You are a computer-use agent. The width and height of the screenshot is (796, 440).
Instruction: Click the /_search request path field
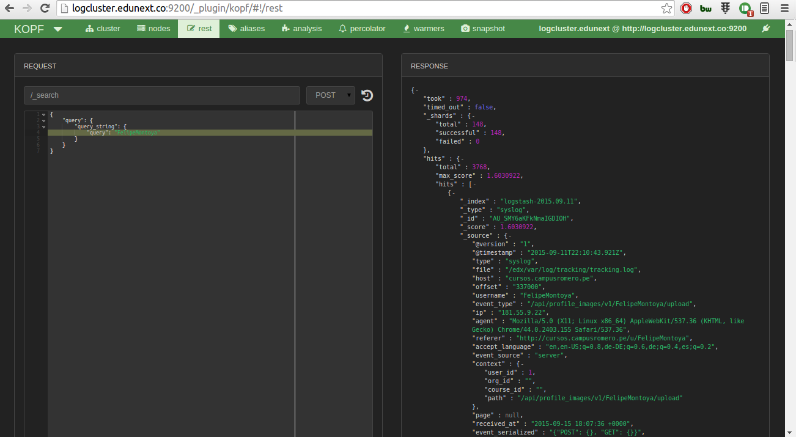162,95
